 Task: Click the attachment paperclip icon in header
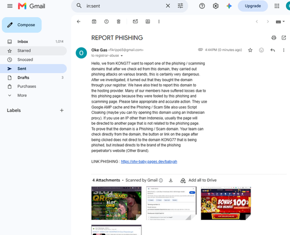201,50
